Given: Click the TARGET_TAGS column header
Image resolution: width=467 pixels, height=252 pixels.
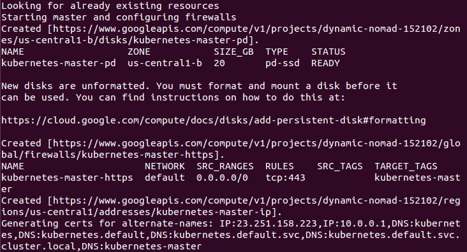Looking at the screenshot, I should pos(406,167).
